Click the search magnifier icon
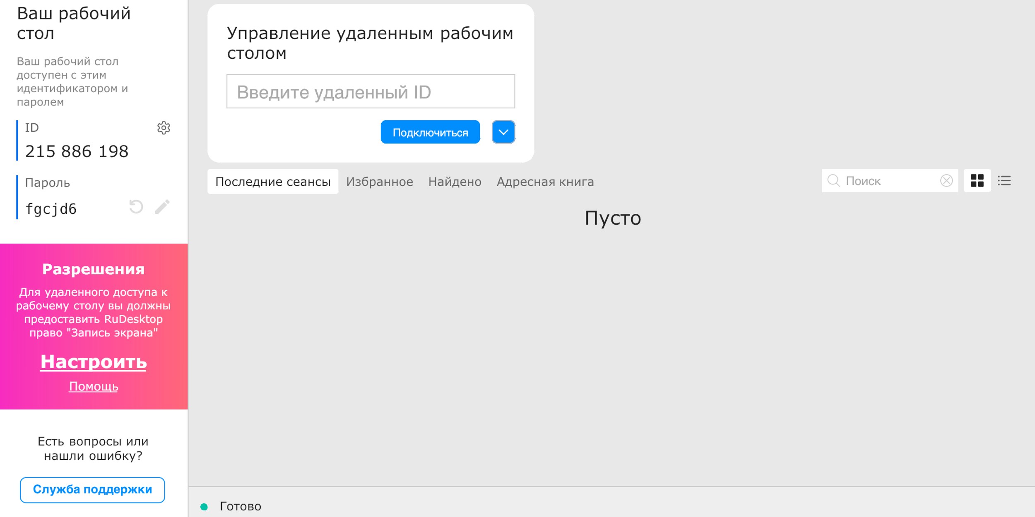Screen dimensions: 1035x517 833,181
